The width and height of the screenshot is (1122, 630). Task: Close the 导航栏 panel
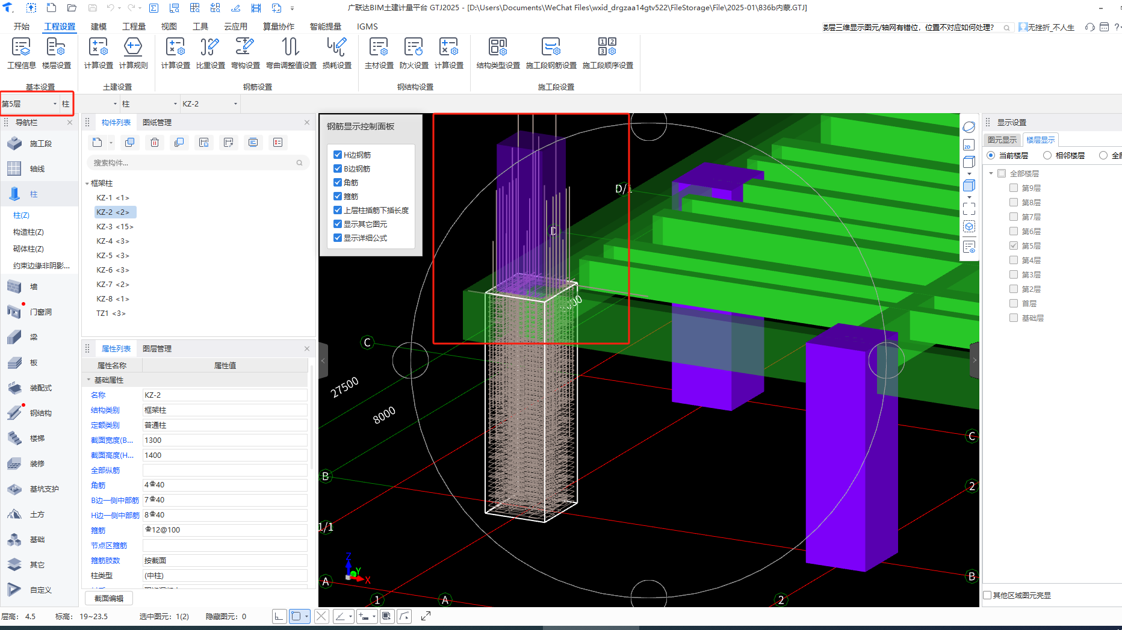point(70,122)
